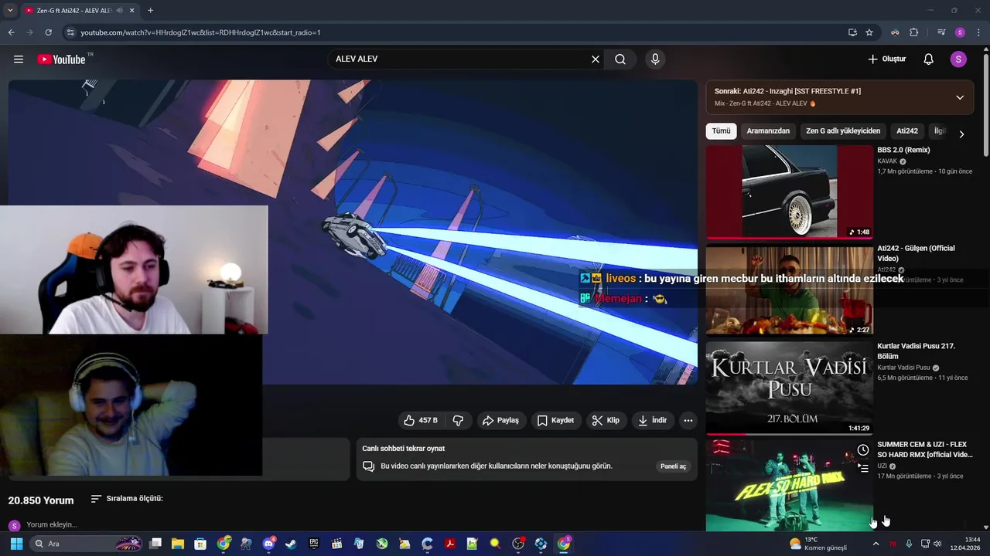990x556 pixels.
Task: Open the tab search dropdown
Action: [x=10, y=10]
